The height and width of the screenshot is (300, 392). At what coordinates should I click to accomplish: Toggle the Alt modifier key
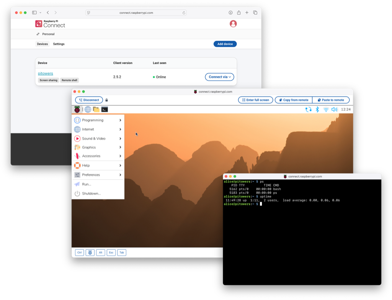click(100, 252)
